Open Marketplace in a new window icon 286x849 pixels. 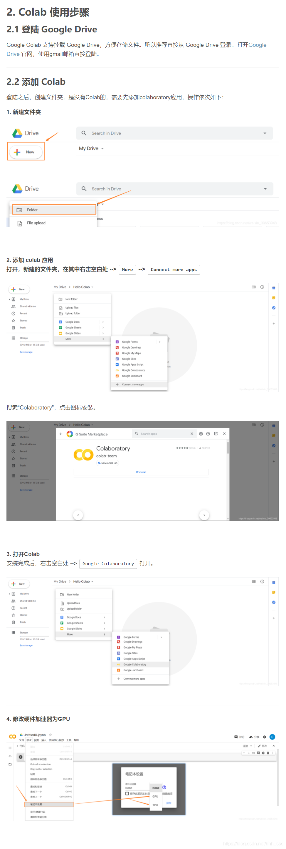tap(216, 434)
